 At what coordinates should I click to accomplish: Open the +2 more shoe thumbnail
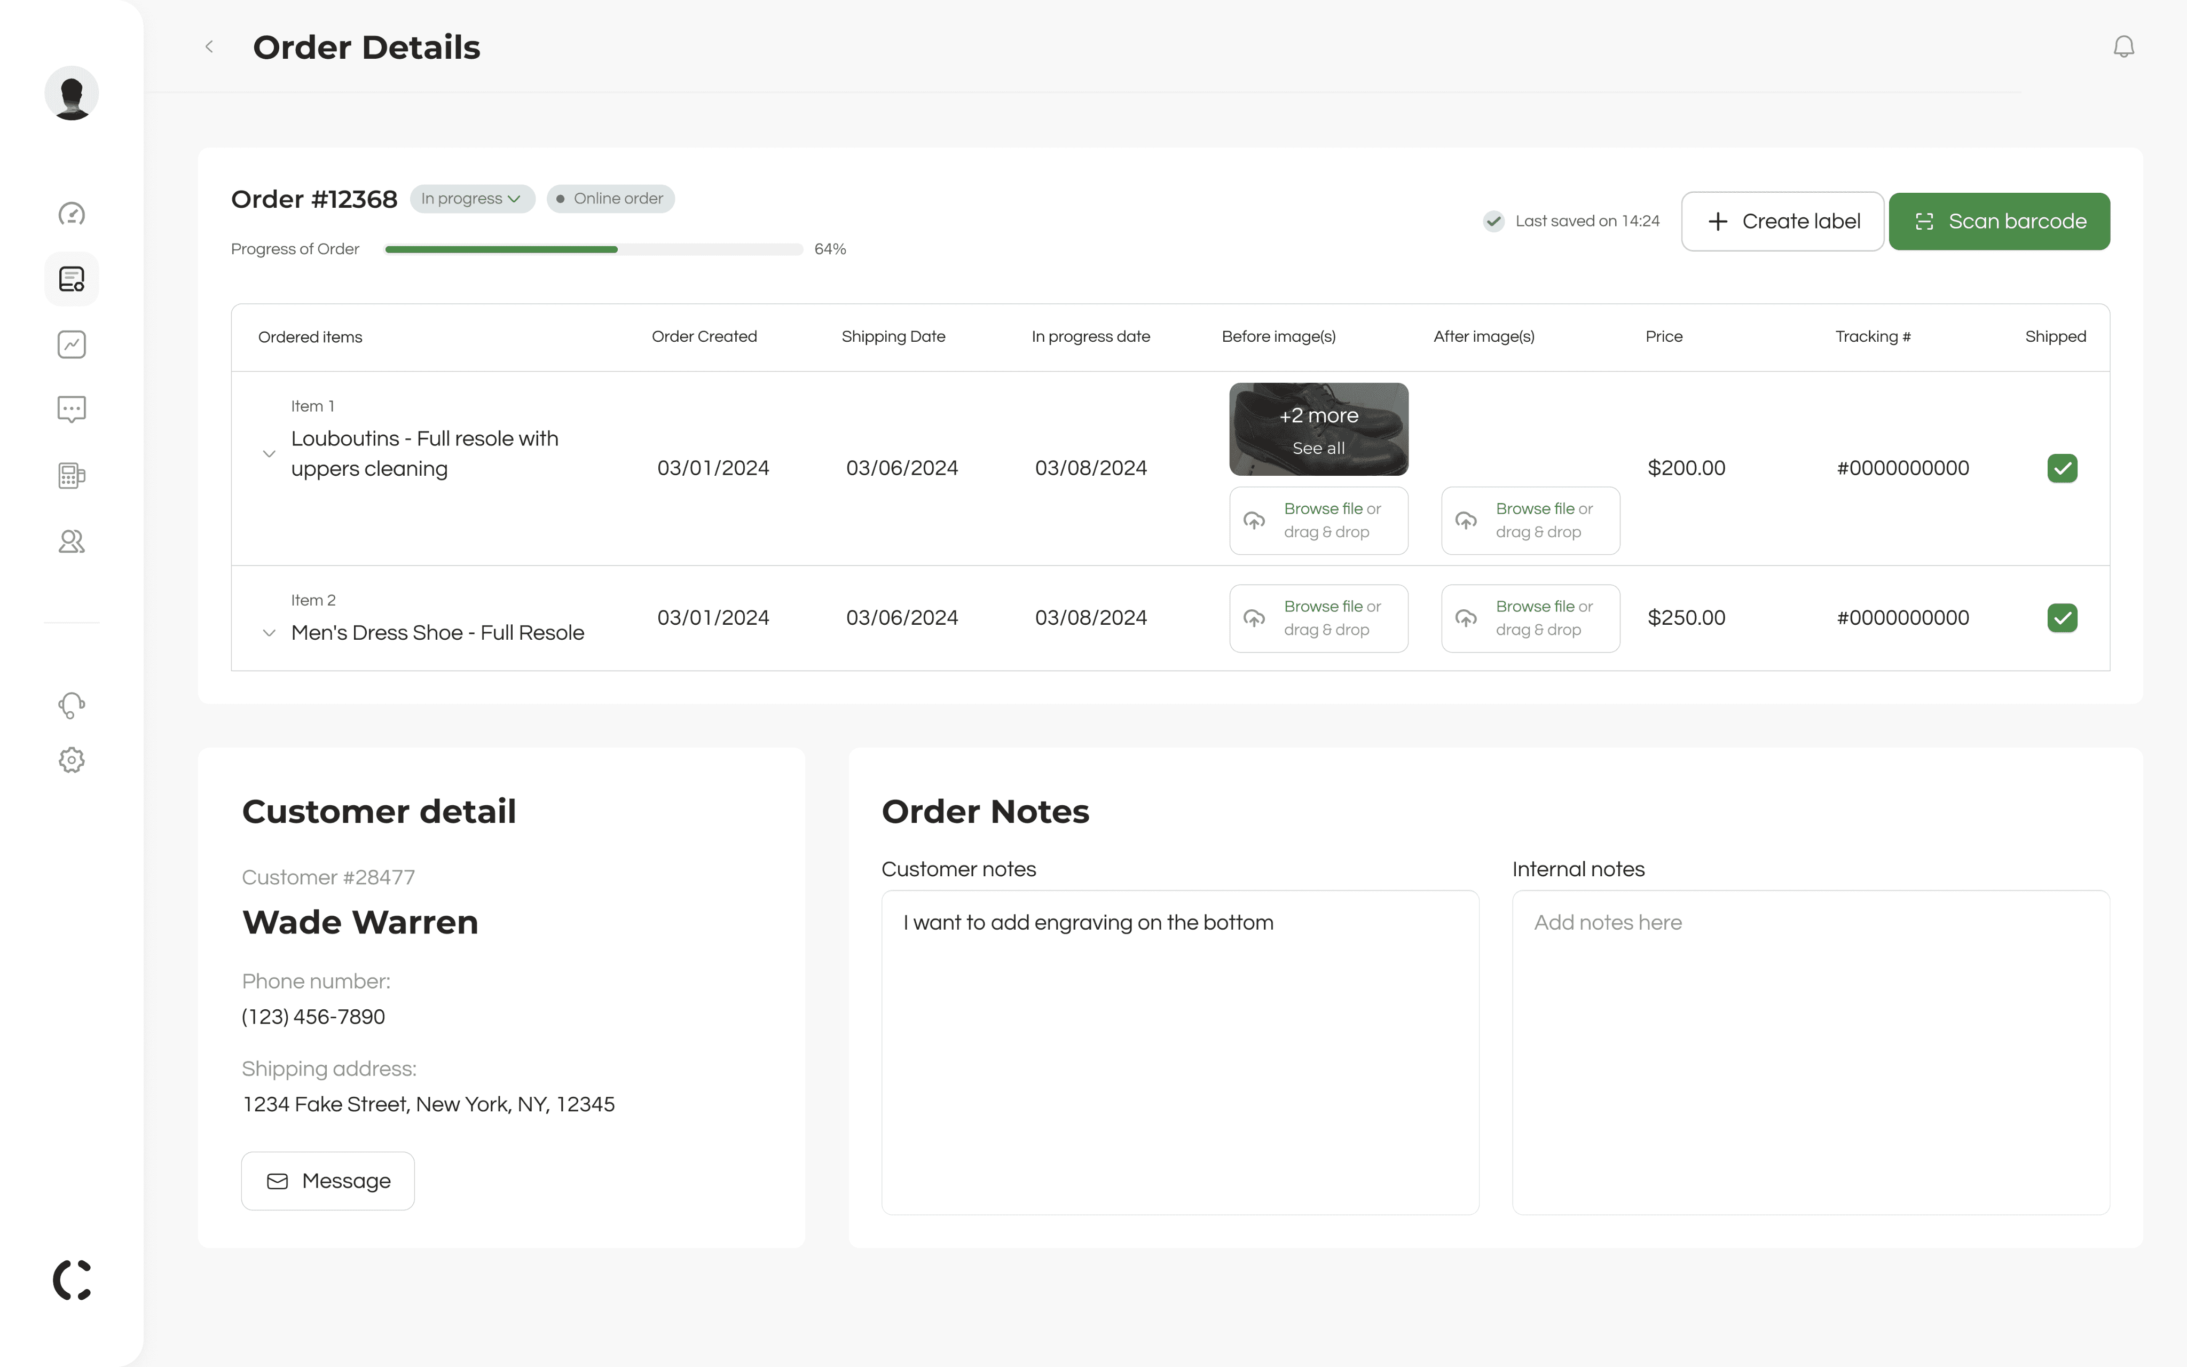(1318, 429)
